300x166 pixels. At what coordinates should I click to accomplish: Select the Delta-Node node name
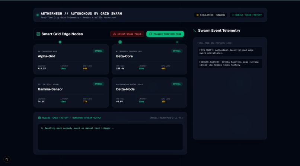pos(125,89)
